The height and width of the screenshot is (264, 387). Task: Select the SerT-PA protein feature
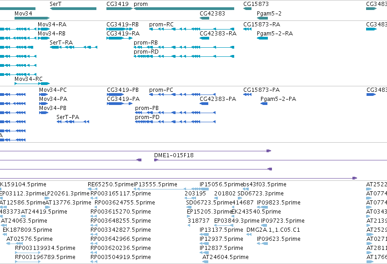pyautogui.click(x=73, y=122)
